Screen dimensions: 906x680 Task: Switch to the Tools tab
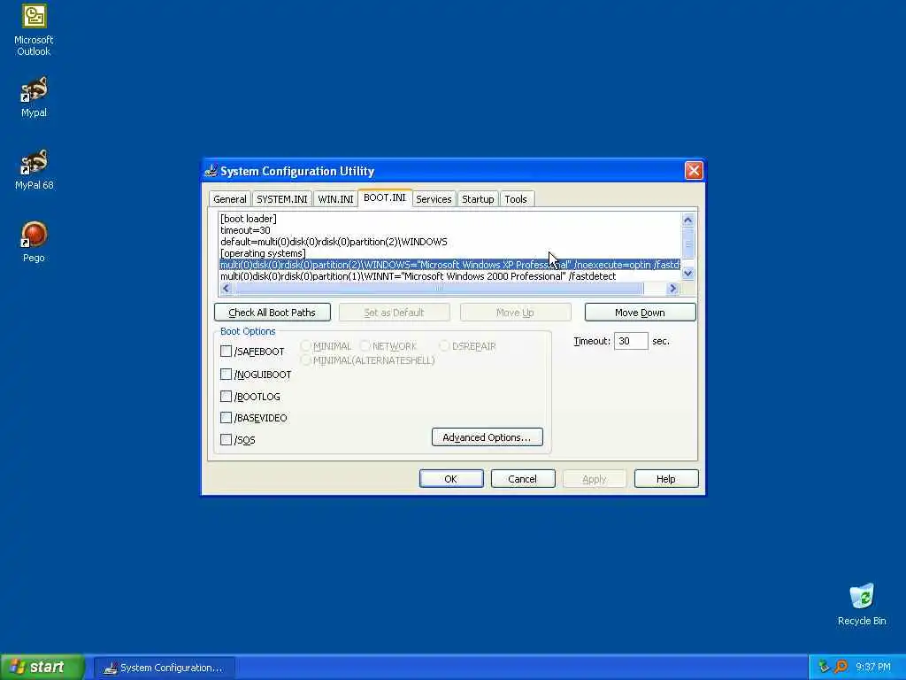point(516,199)
